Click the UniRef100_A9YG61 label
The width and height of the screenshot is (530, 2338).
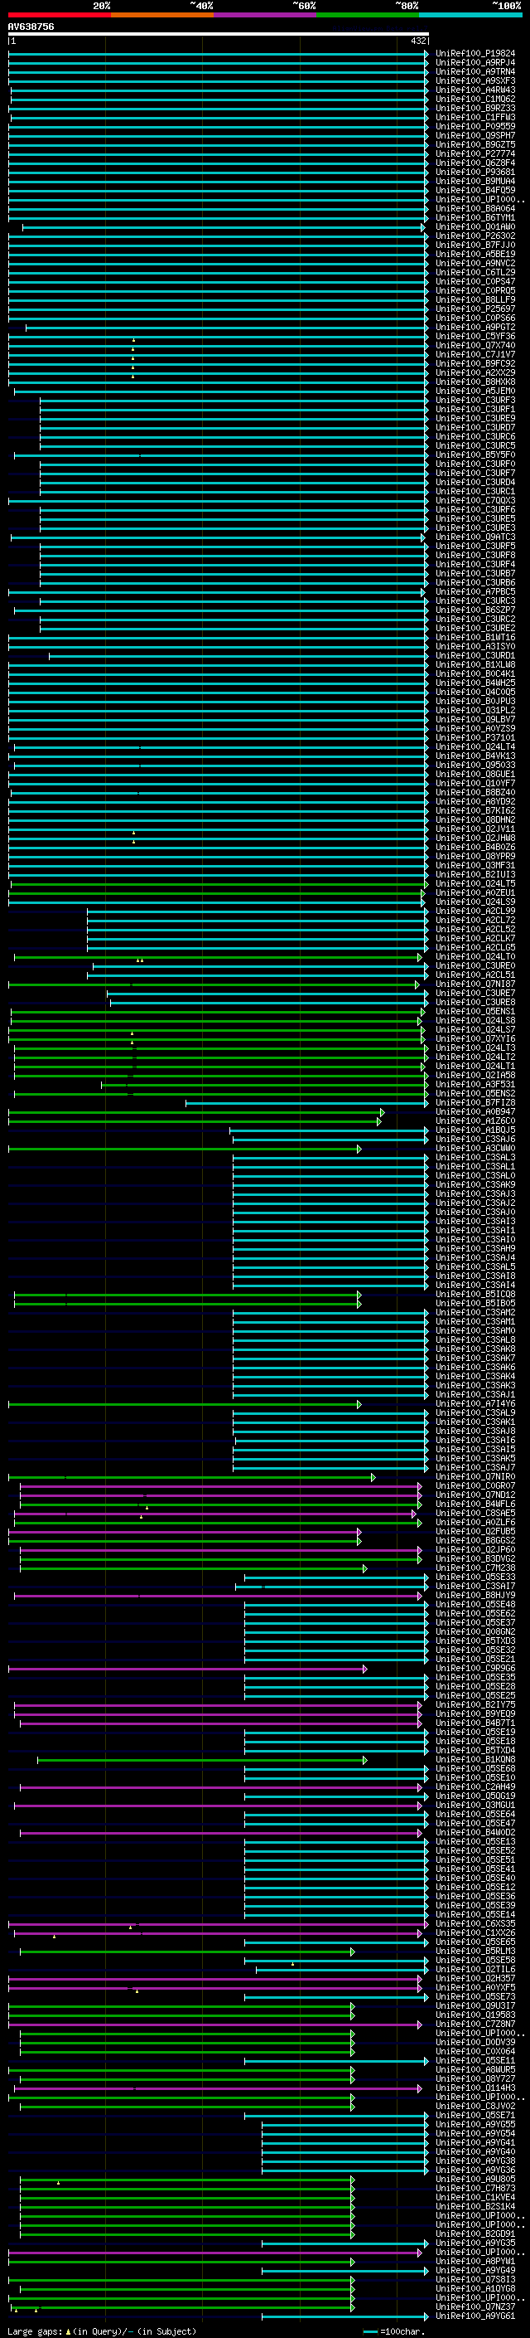[x=475, y=2316]
